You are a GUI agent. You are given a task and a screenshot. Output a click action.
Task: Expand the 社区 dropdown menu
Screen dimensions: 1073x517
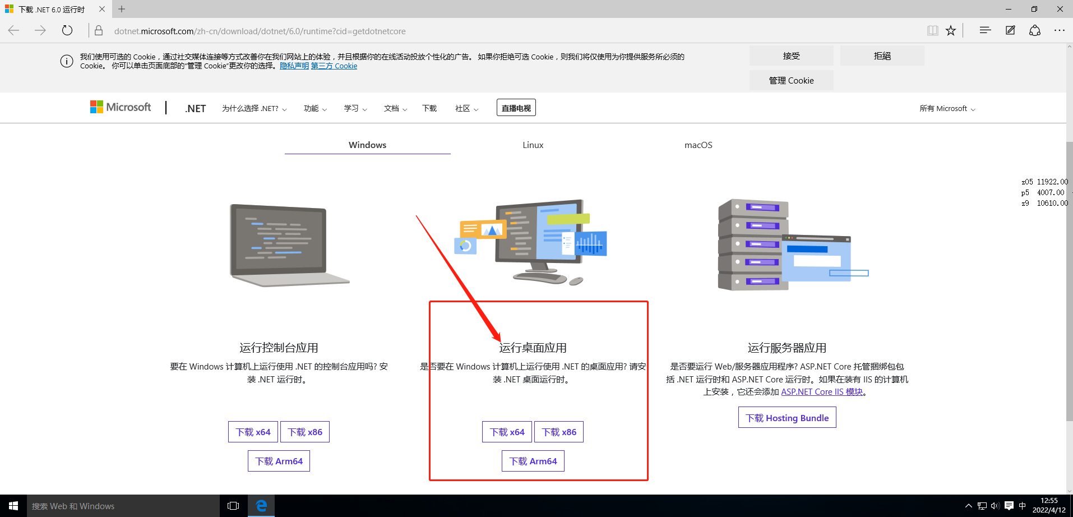click(466, 108)
